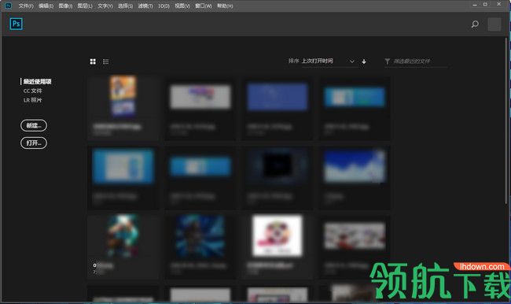Viewport: 511px width, 304px height.
Task: Open the 文件(F) menu
Action: (x=26, y=6)
